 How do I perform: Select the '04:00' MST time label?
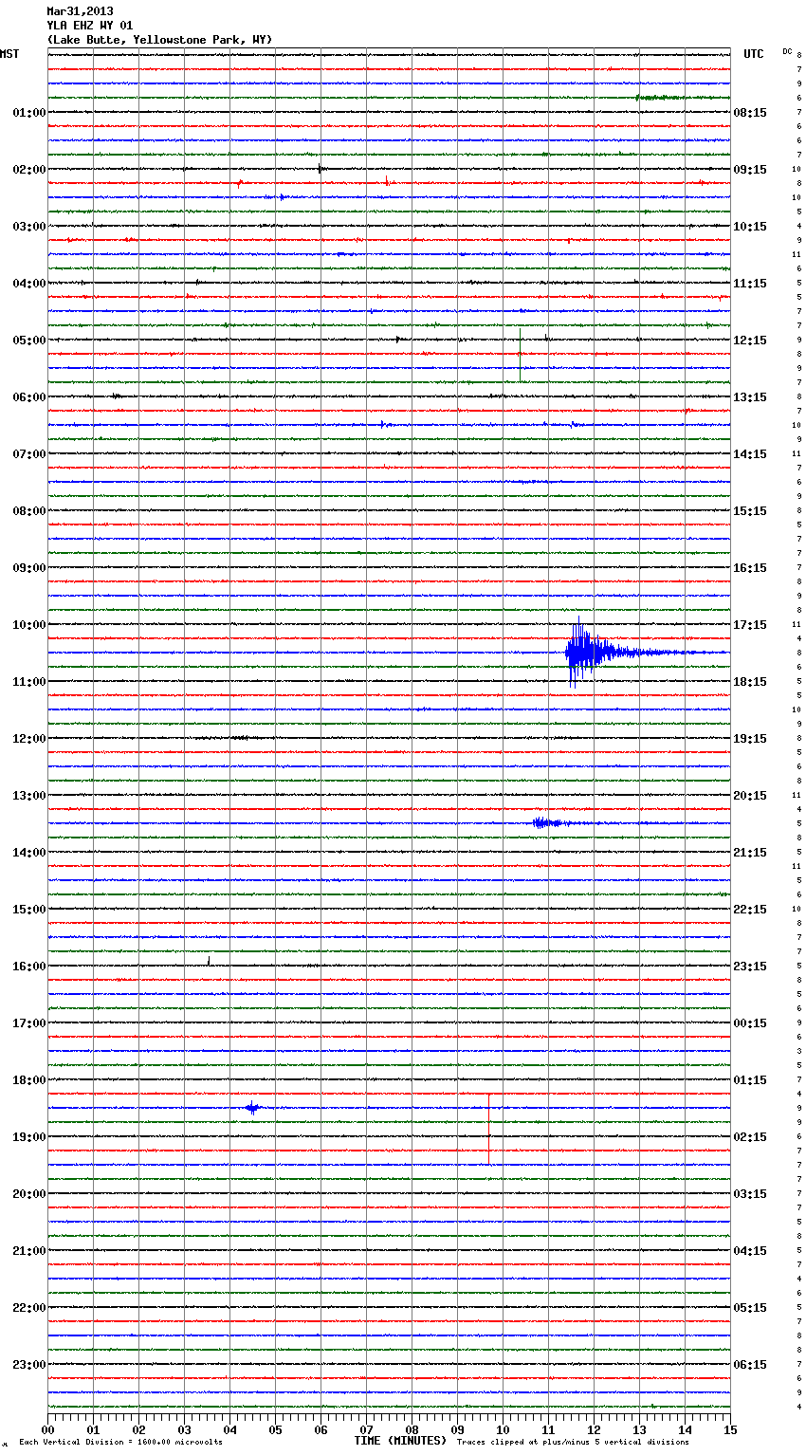pos(28,284)
